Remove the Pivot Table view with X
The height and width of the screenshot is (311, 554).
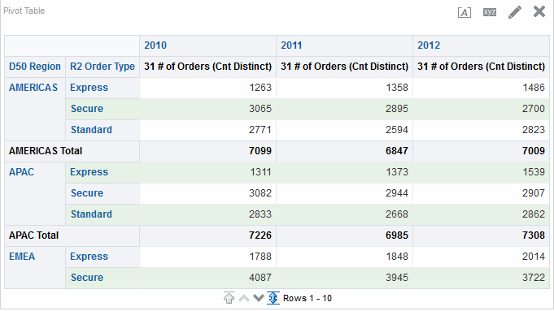pos(539,11)
